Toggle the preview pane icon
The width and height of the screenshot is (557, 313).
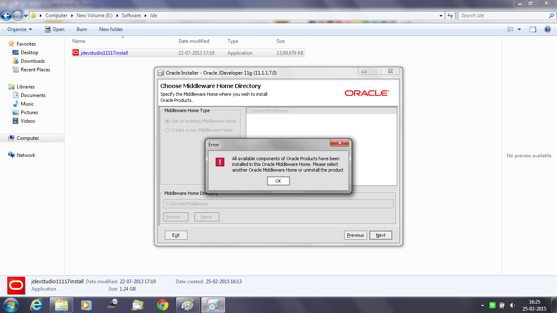[x=533, y=29]
